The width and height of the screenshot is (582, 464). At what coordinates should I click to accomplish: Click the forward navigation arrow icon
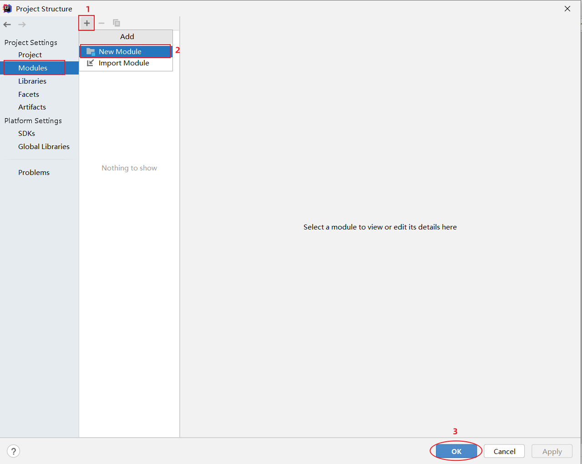[21, 24]
